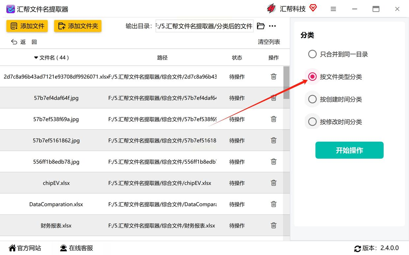Viewport: 409px width, 255px height.
Task: Click the file list vertical scrollbar
Action: [286, 82]
